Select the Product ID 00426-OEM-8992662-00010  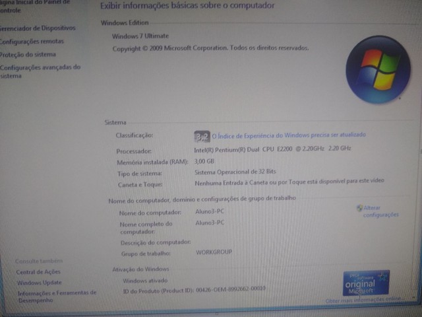point(231,289)
